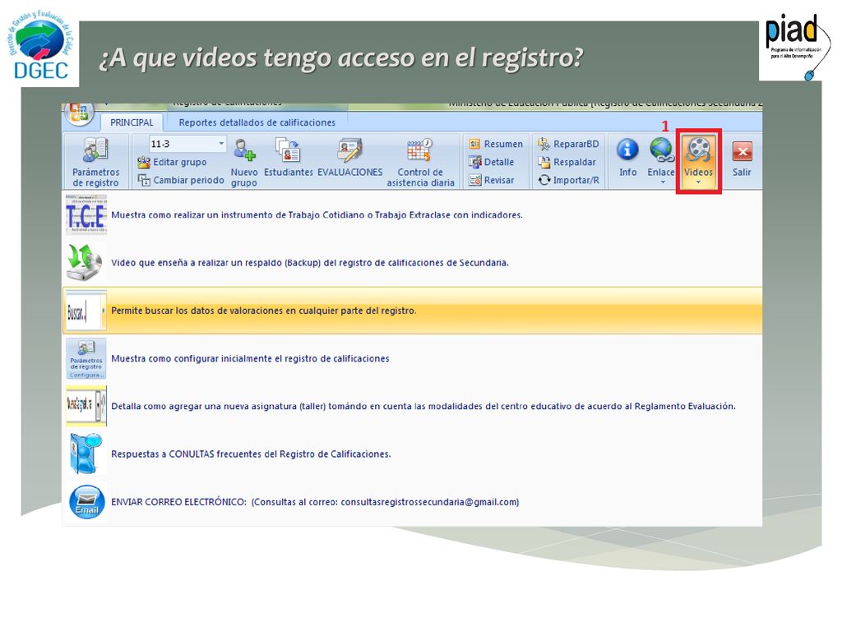Click the Detalle icon
This screenshot has width=842, height=631.
pos(474,162)
